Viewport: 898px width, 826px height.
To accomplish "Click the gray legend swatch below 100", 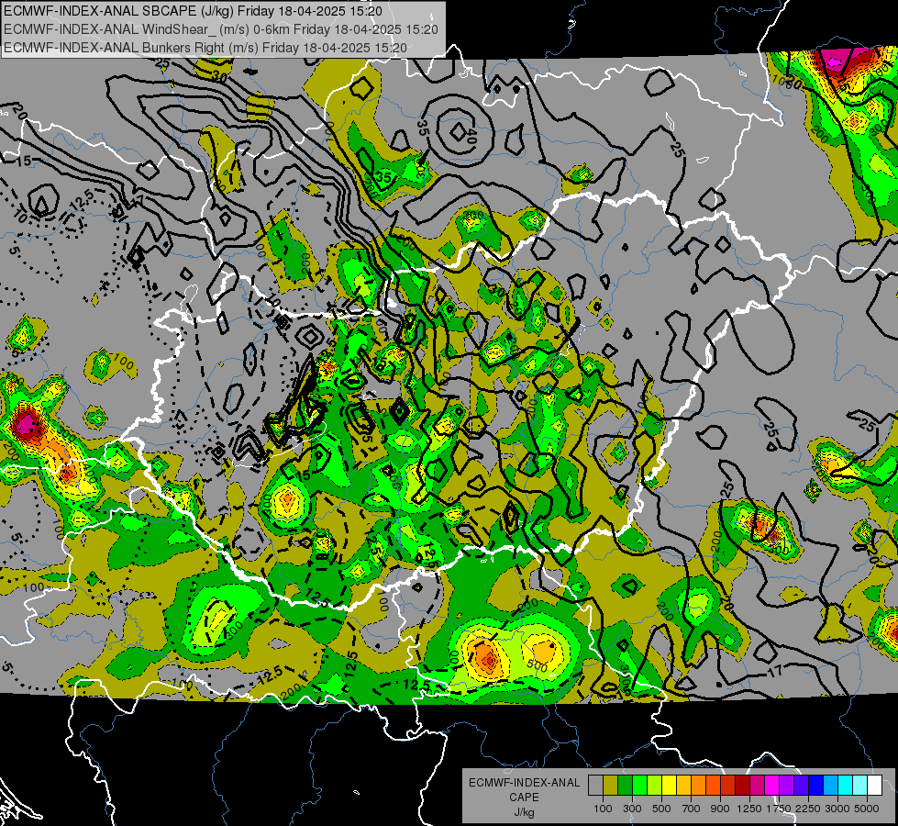I will tap(595, 785).
